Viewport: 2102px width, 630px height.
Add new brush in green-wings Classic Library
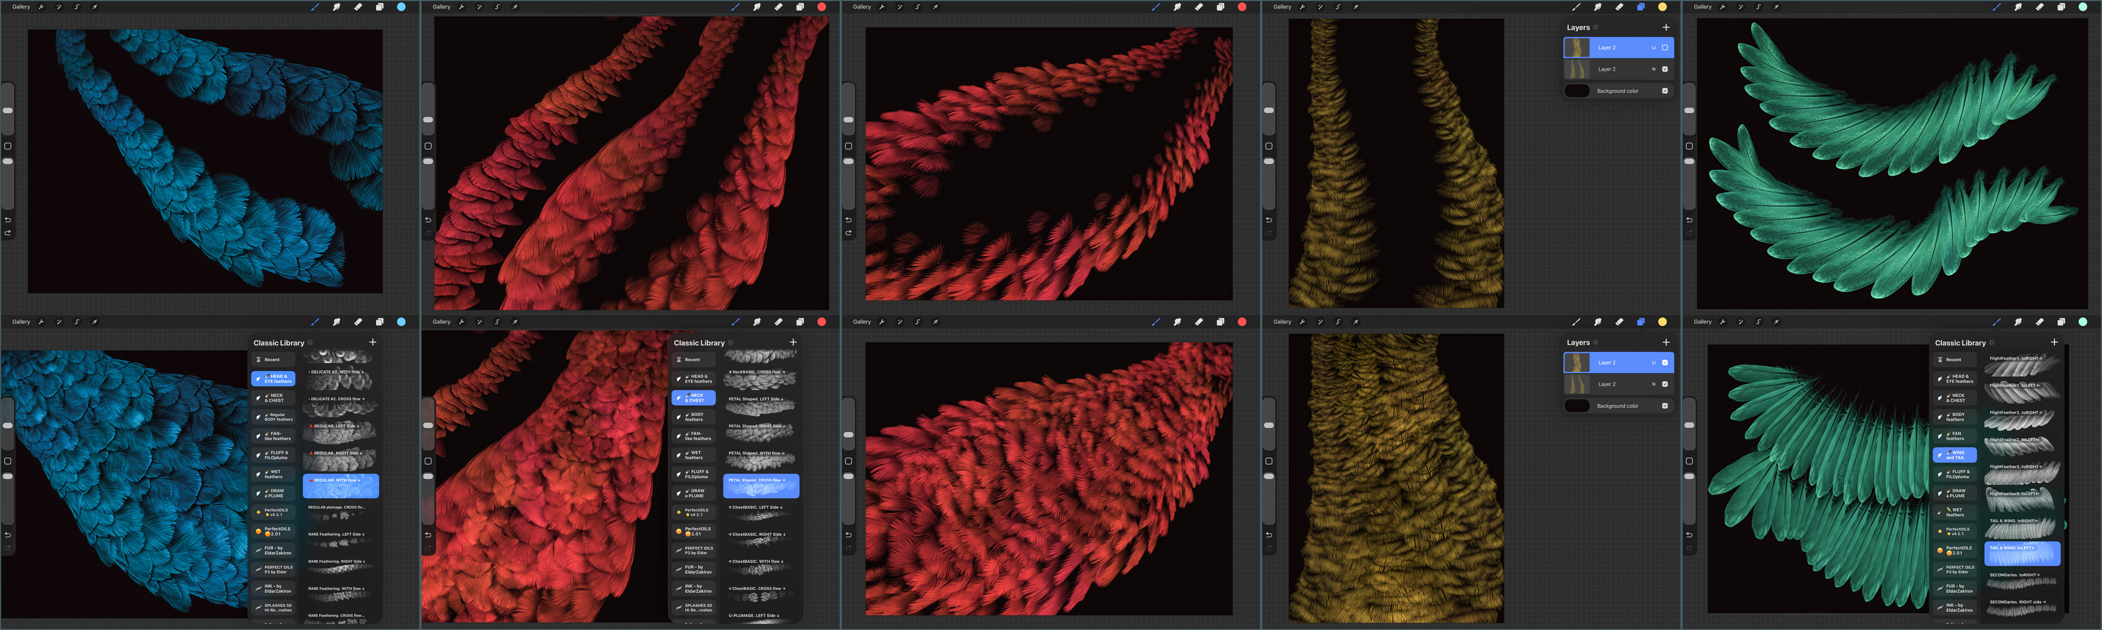coord(2054,342)
